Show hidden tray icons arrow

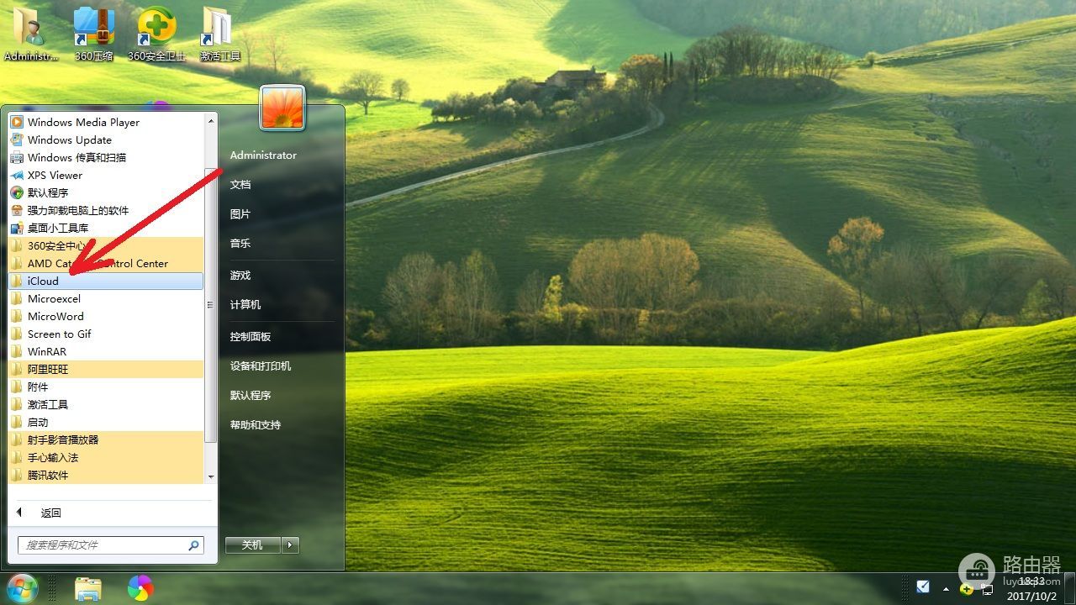click(946, 588)
